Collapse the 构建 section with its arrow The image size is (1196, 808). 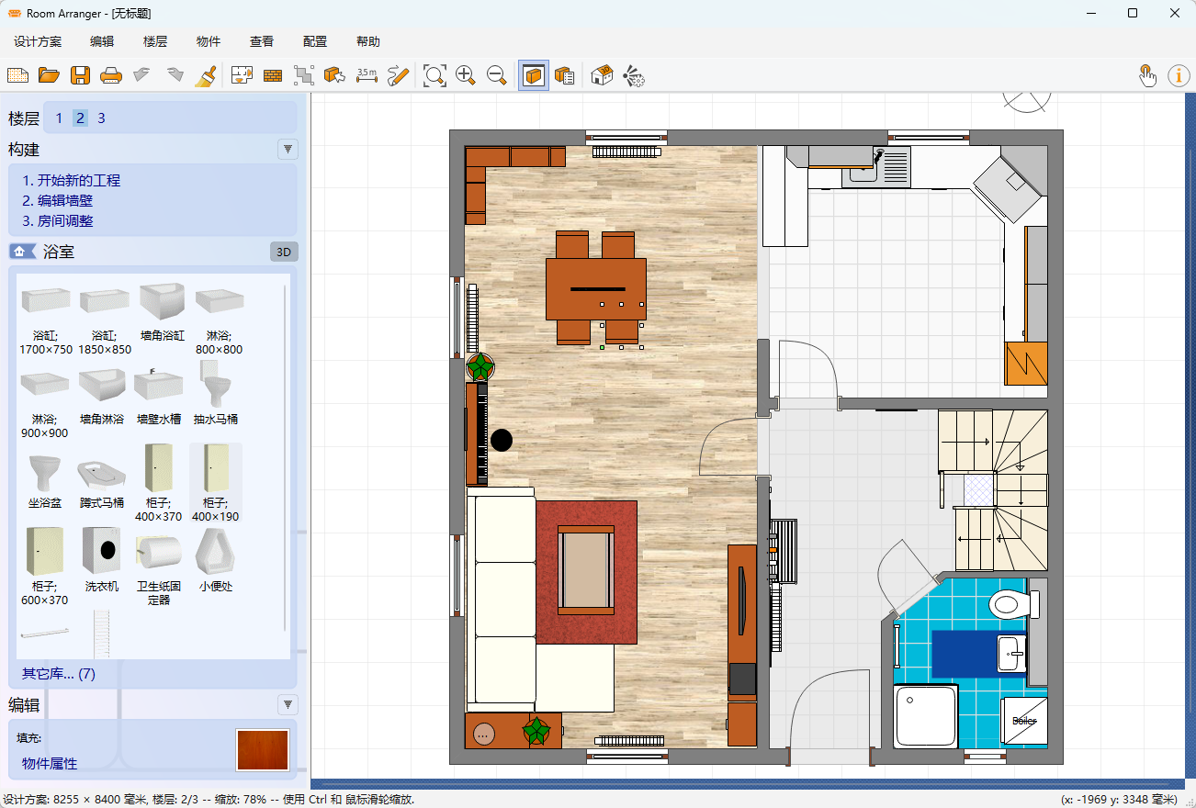tap(288, 149)
